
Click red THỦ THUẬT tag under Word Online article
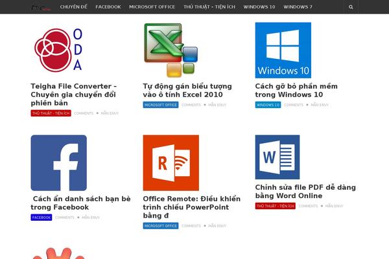[x=276, y=206]
